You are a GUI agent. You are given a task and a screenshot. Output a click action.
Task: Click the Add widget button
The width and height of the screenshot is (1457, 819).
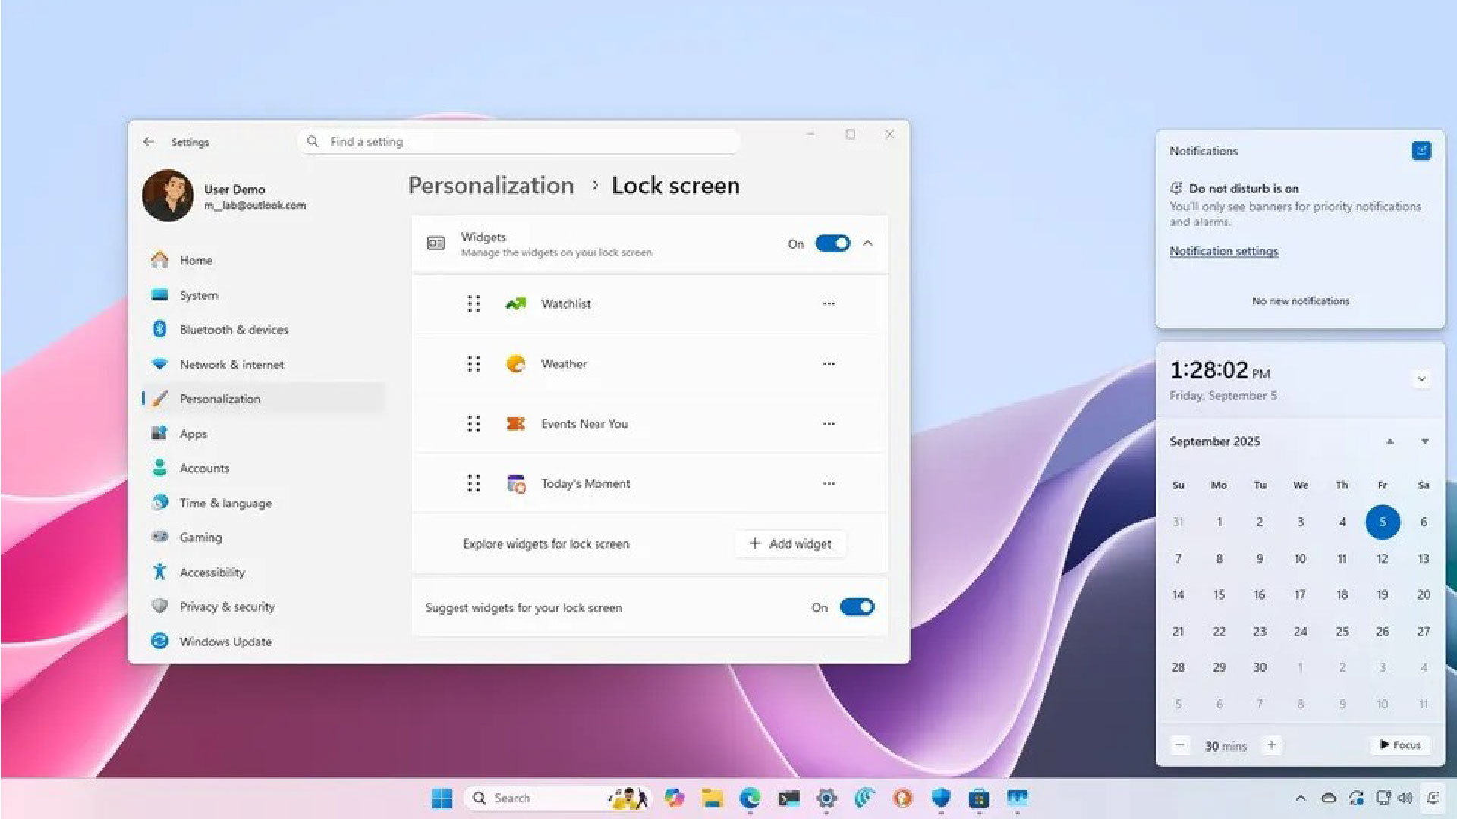point(790,544)
